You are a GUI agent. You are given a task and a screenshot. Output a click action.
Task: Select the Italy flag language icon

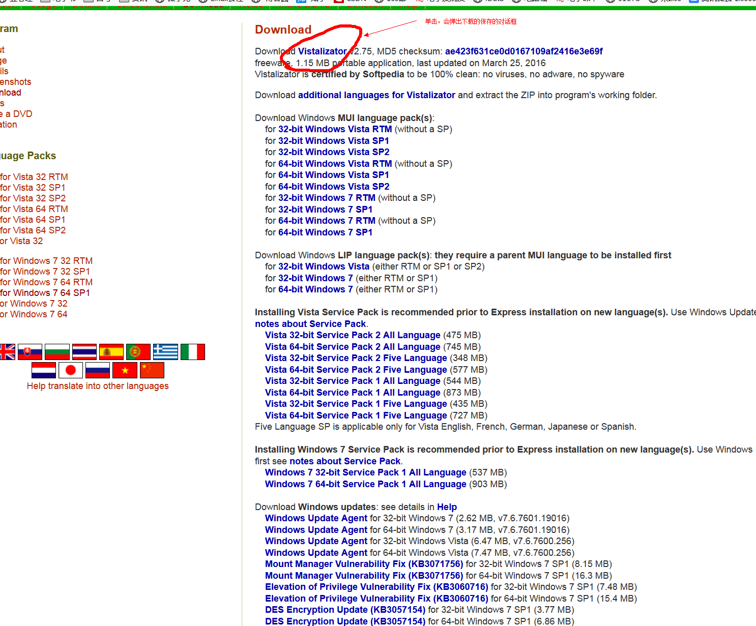tap(193, 352)
